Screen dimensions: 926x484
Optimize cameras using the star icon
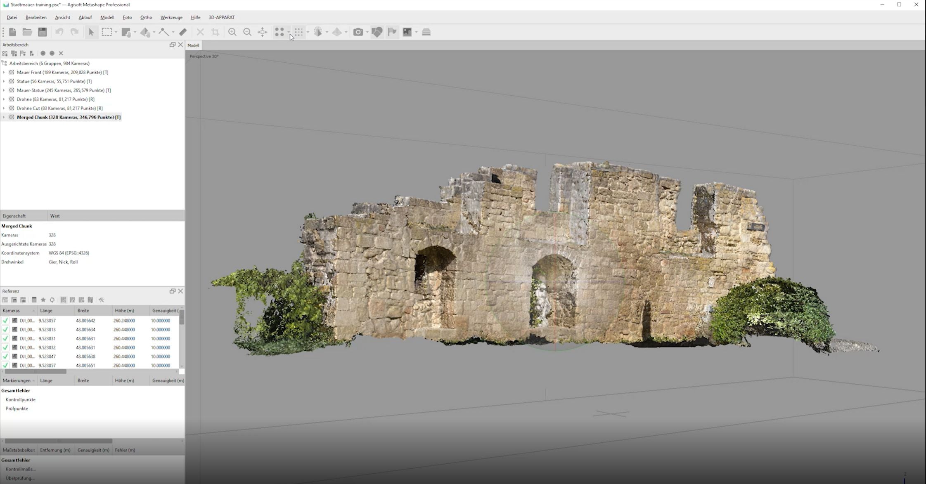[x=43, y=300]
